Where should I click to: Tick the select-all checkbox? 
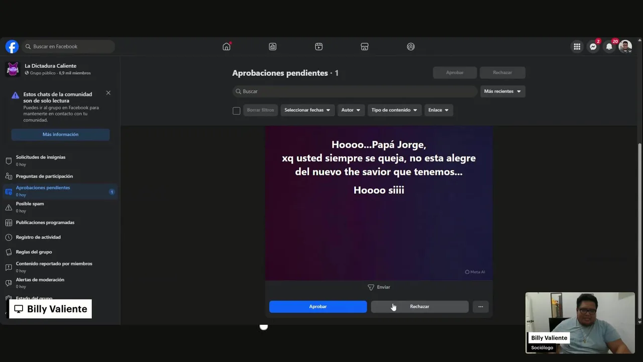point(237,111)
